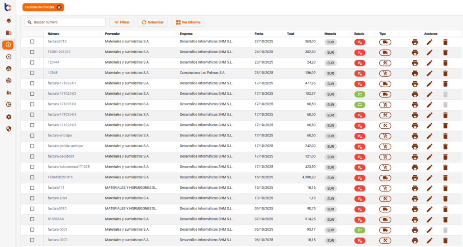Open the settings gear in the sidebar
Screen dimensions: 463x247
pyautogui.click(x=8, y=117)
